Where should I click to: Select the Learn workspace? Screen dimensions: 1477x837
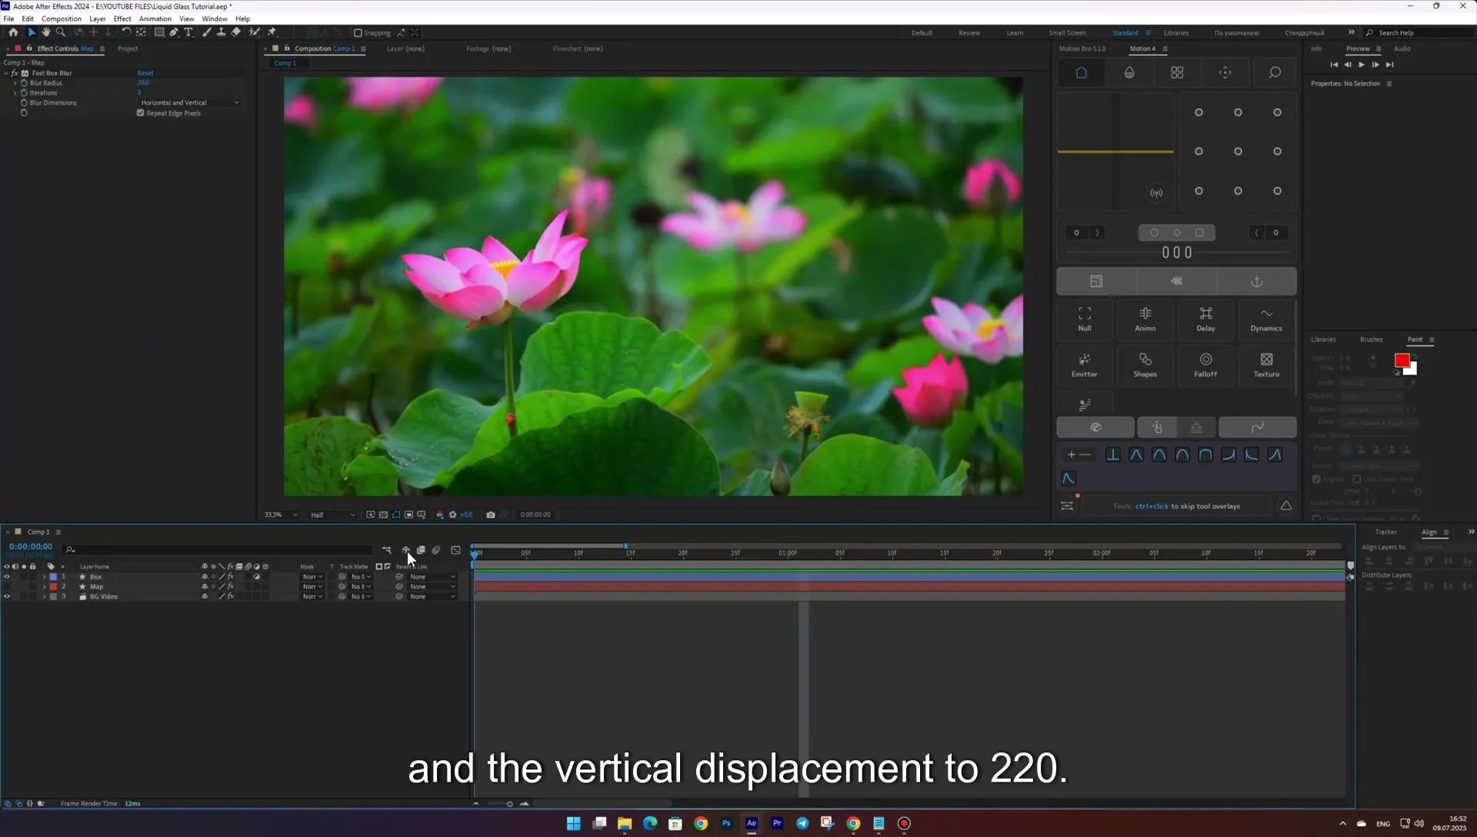(1015, 33)
